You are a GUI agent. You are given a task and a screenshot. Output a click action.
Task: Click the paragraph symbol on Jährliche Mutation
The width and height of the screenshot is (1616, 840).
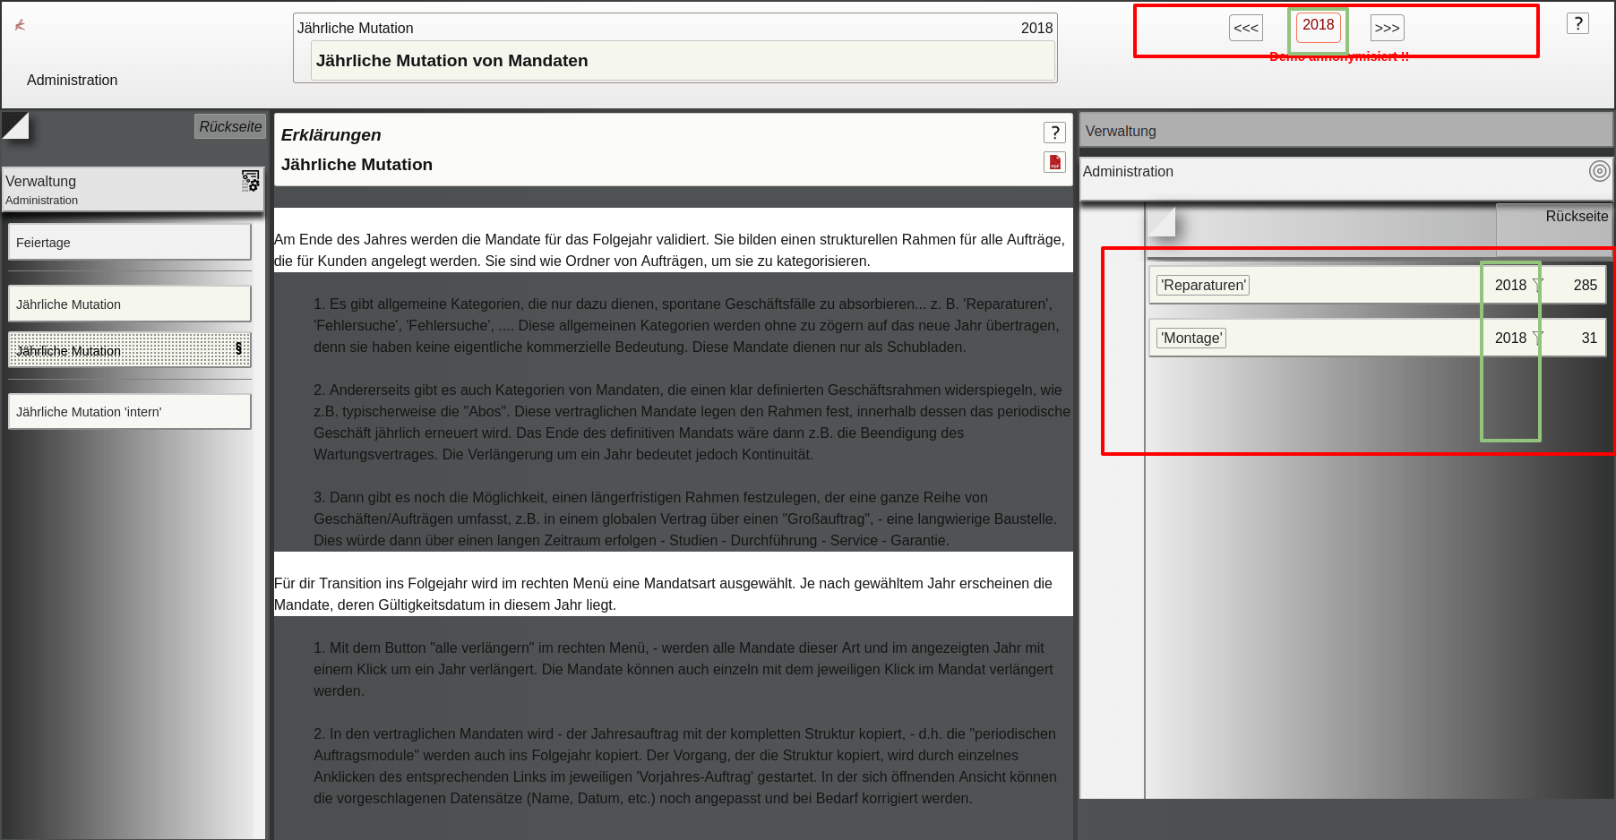(238, 349)
